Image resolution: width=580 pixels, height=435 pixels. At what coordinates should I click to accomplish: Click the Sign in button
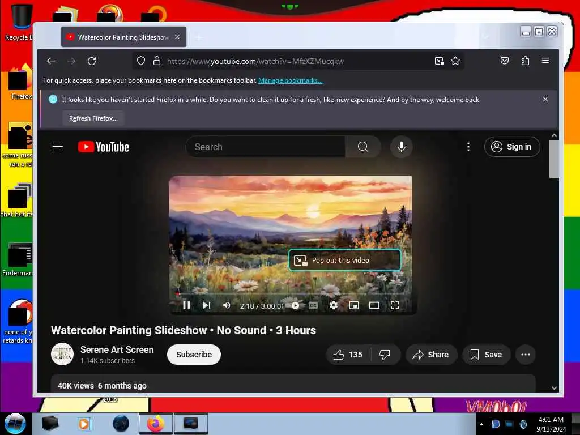512,147
